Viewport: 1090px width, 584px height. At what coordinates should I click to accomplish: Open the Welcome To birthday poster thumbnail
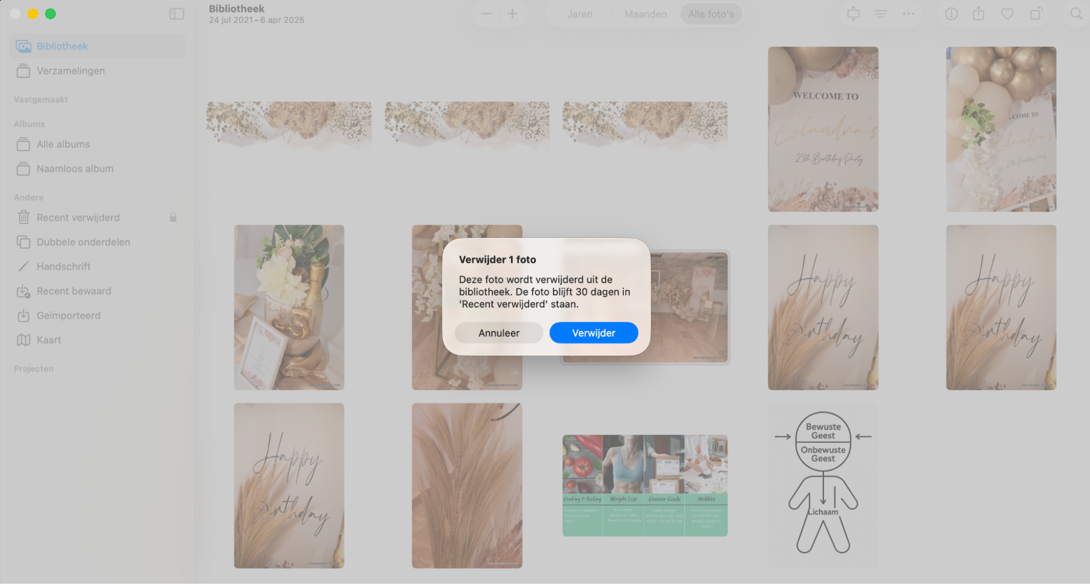click(x=823, y=129)
